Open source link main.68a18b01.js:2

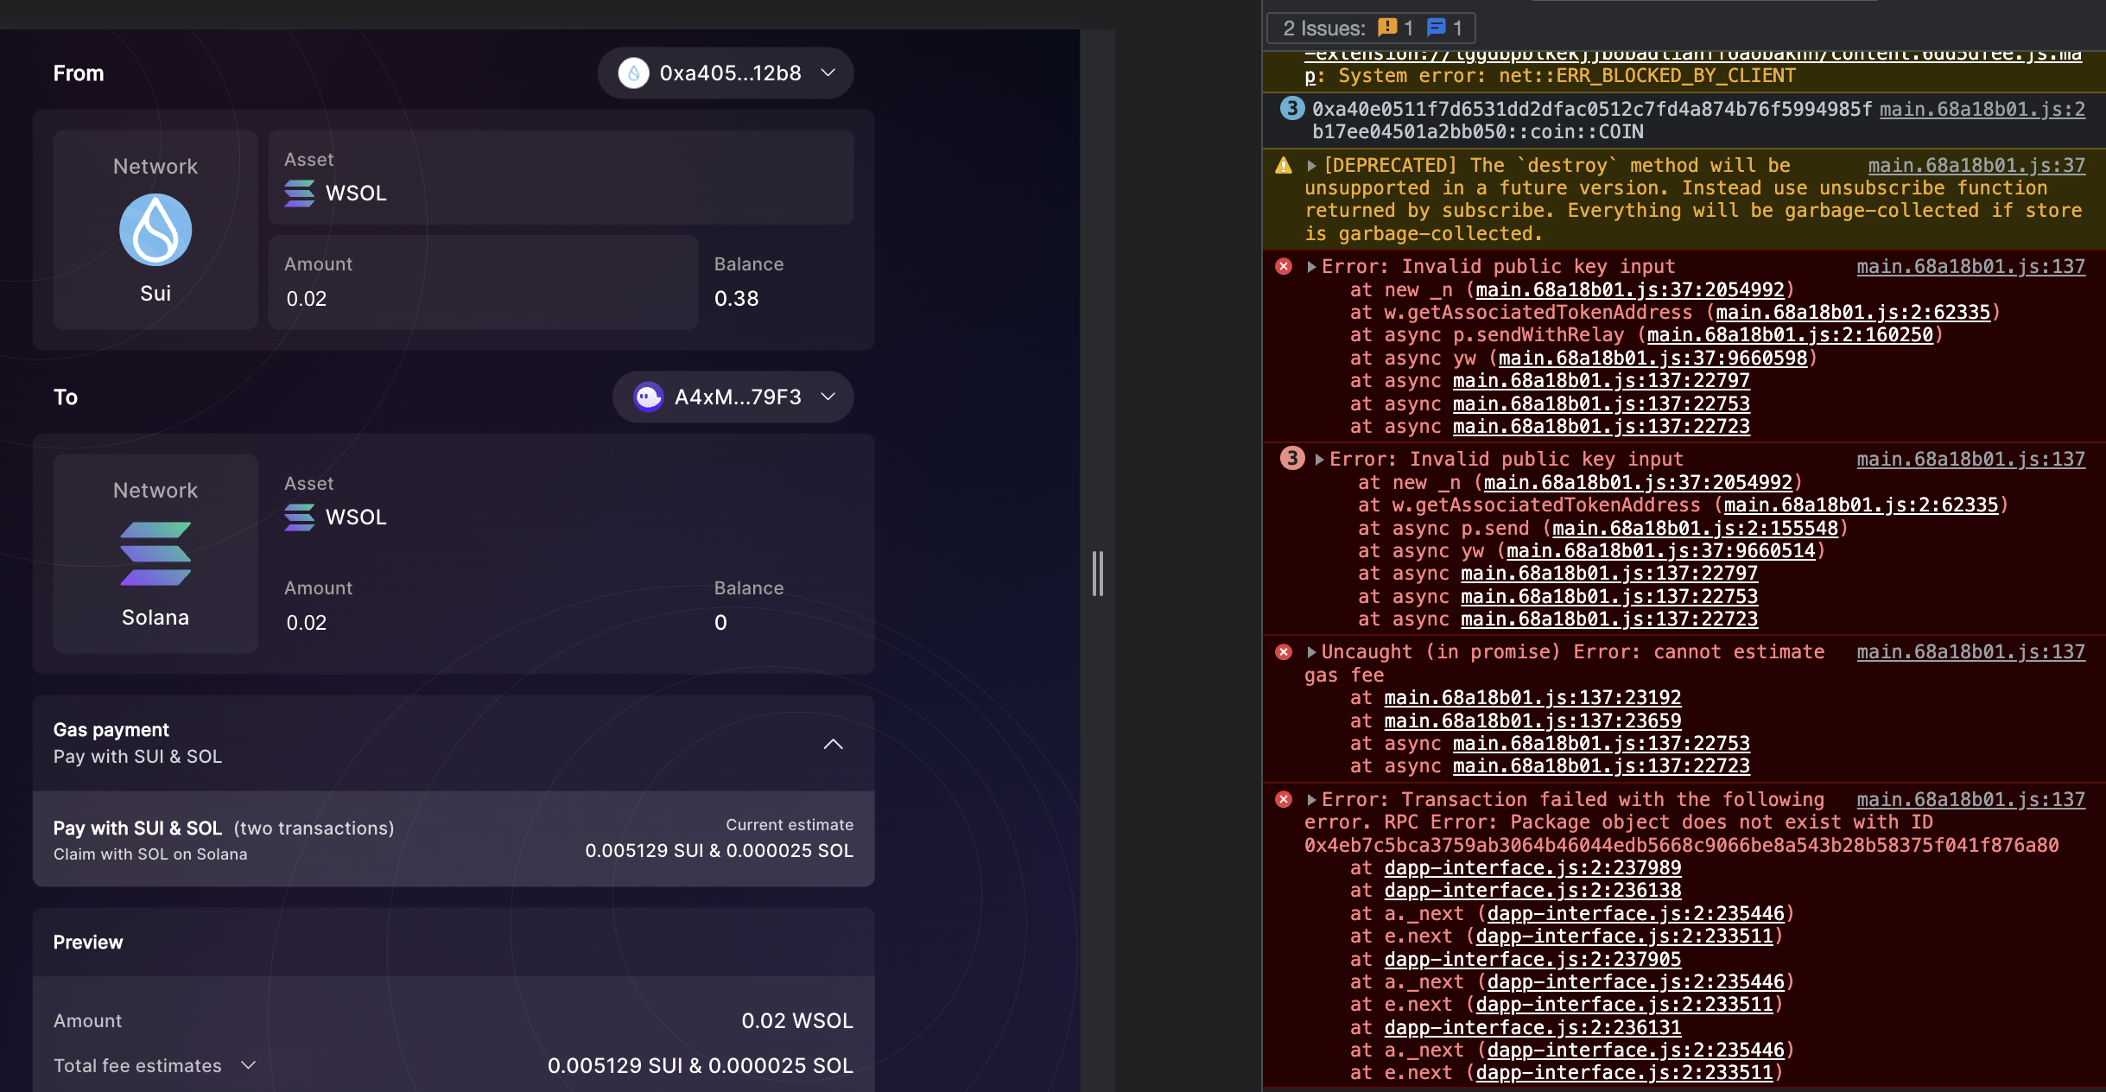pos(1982,110)
